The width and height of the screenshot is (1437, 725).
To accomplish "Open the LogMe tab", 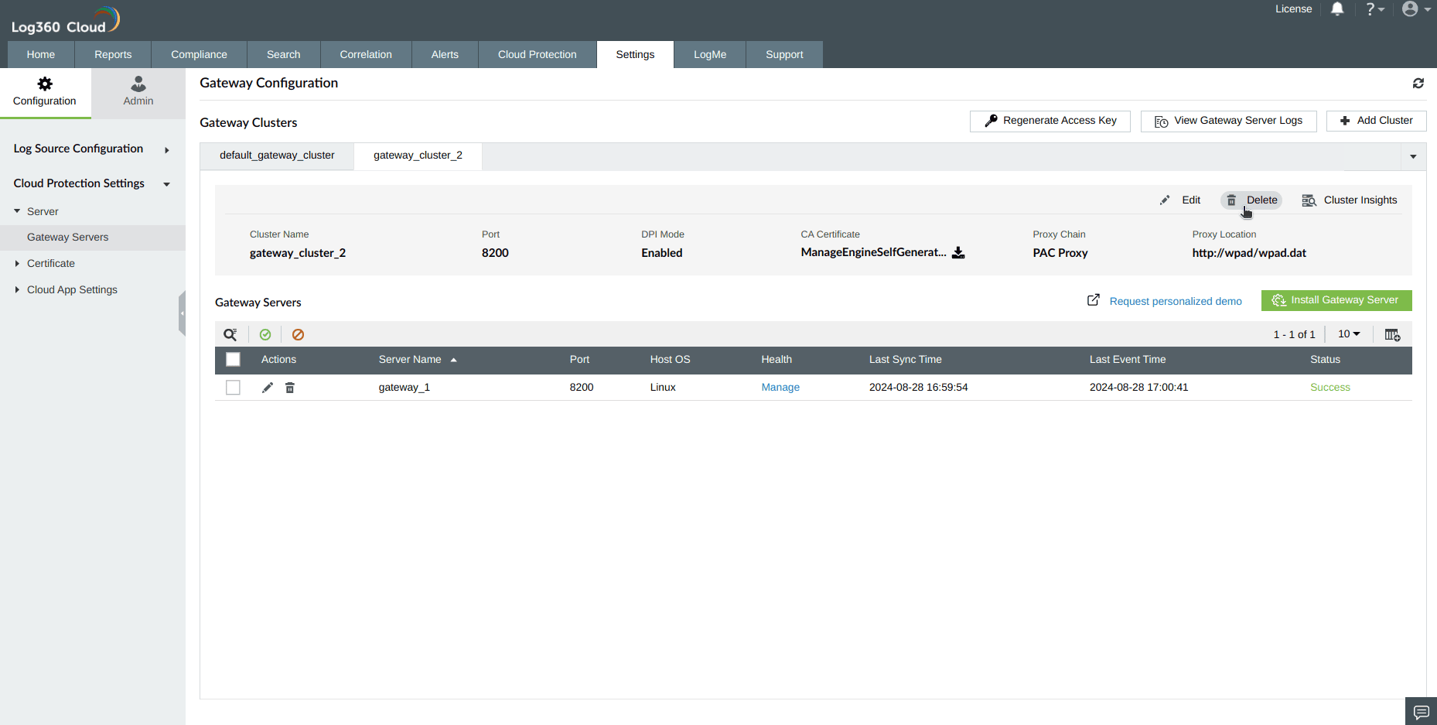I will 710,55.
